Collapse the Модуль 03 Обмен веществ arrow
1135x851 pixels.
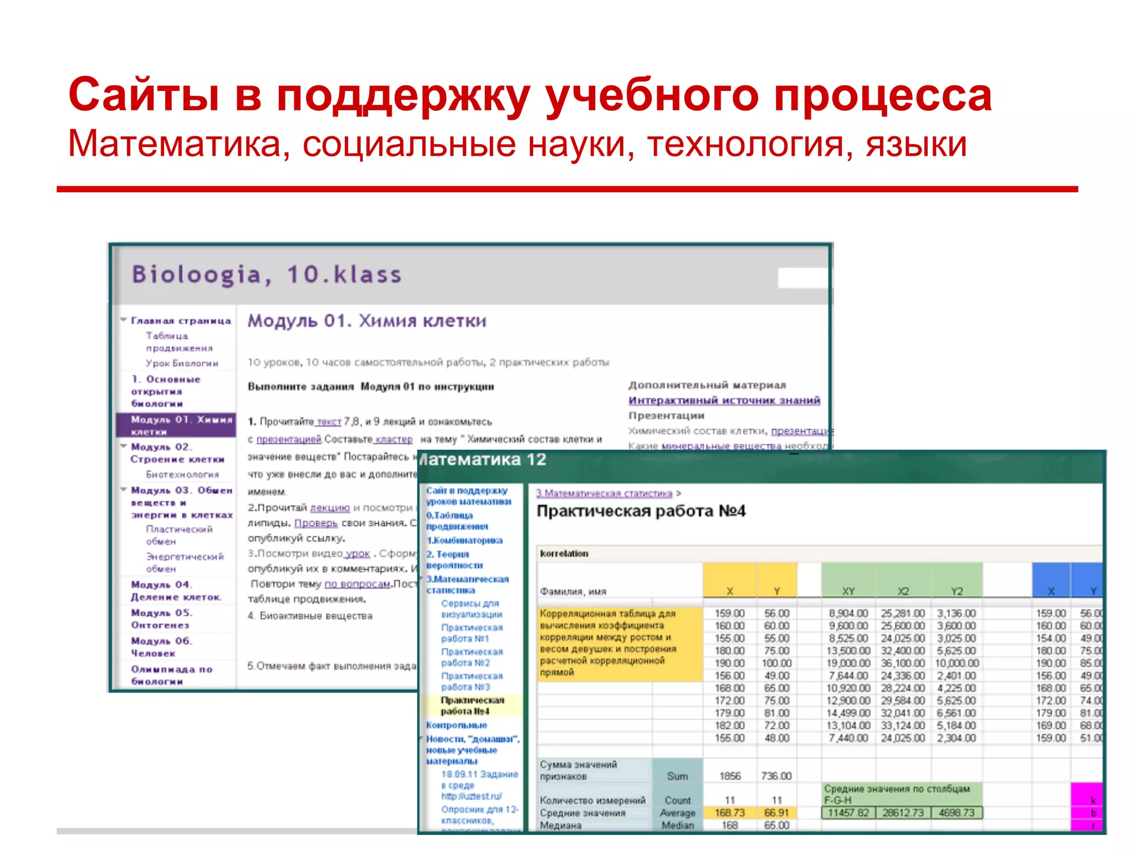click(x=124, y=490)
